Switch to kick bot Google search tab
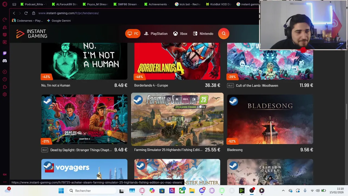The height and width of the screenshot is (196, 348). coord(188,4)
